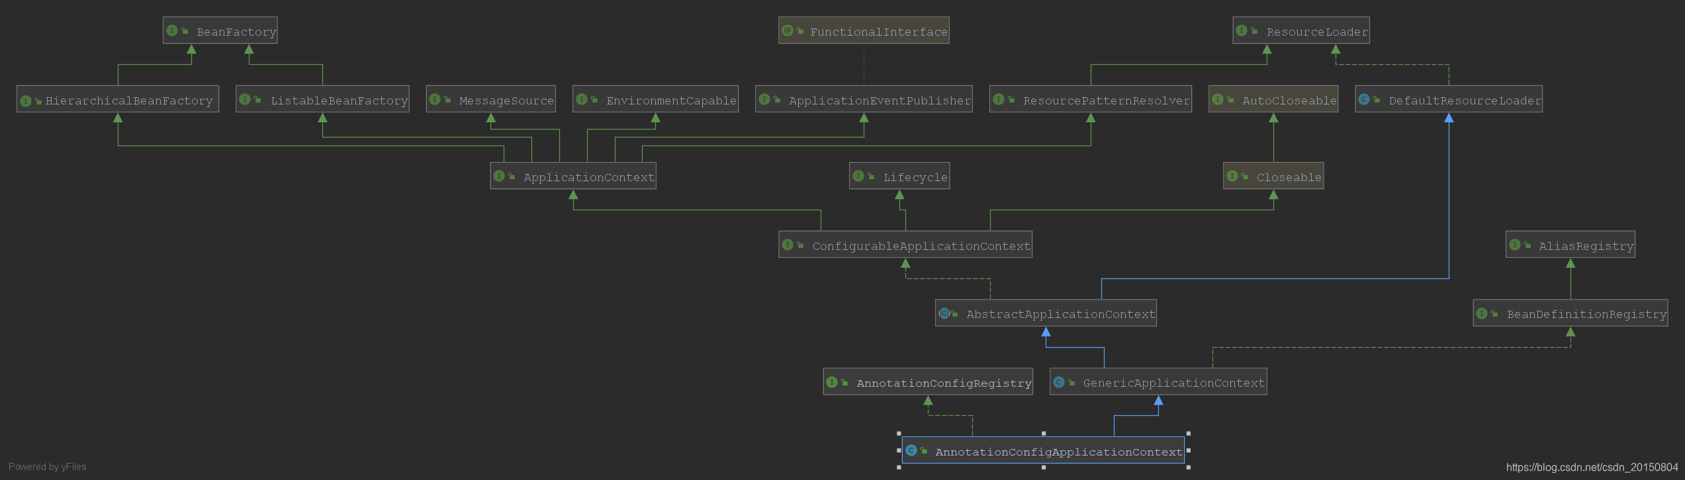Click the class icon on DefaultResourceLoader node
This screenshot has height=480, width=1685.
tap(1364, 99)
